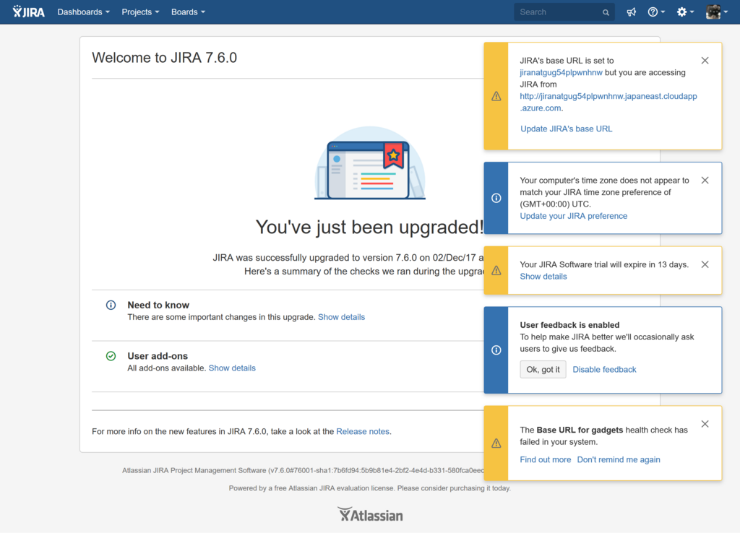Close the time zone notification
Image resolution: width=740 pixels, height=533 pixels.
(x=705, y=180)
